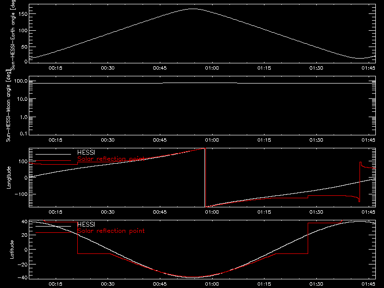The height and width of the screenshot is (288, 384).
Task: Click 01:00 time label under Longitude plot
Action: click(212, 212)
